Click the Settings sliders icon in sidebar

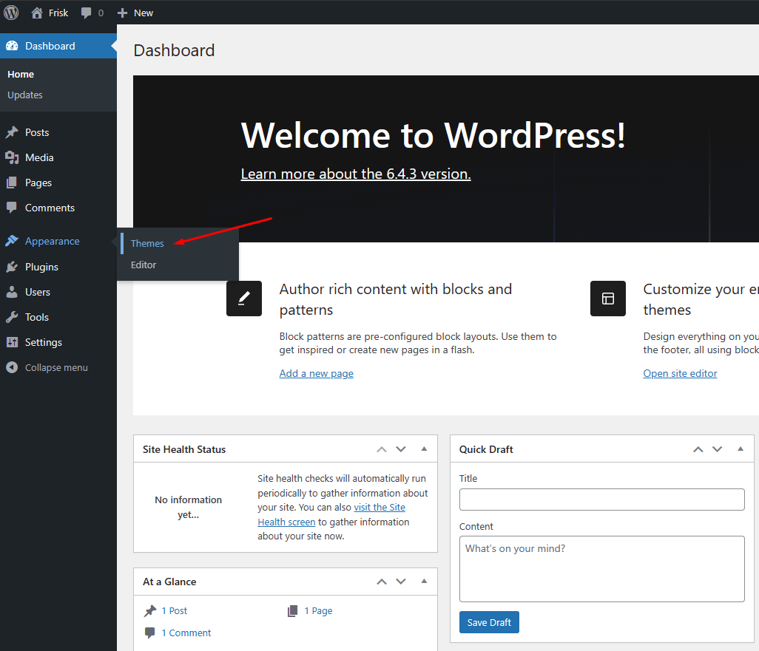pyautogui.click(x=12, y=342)
